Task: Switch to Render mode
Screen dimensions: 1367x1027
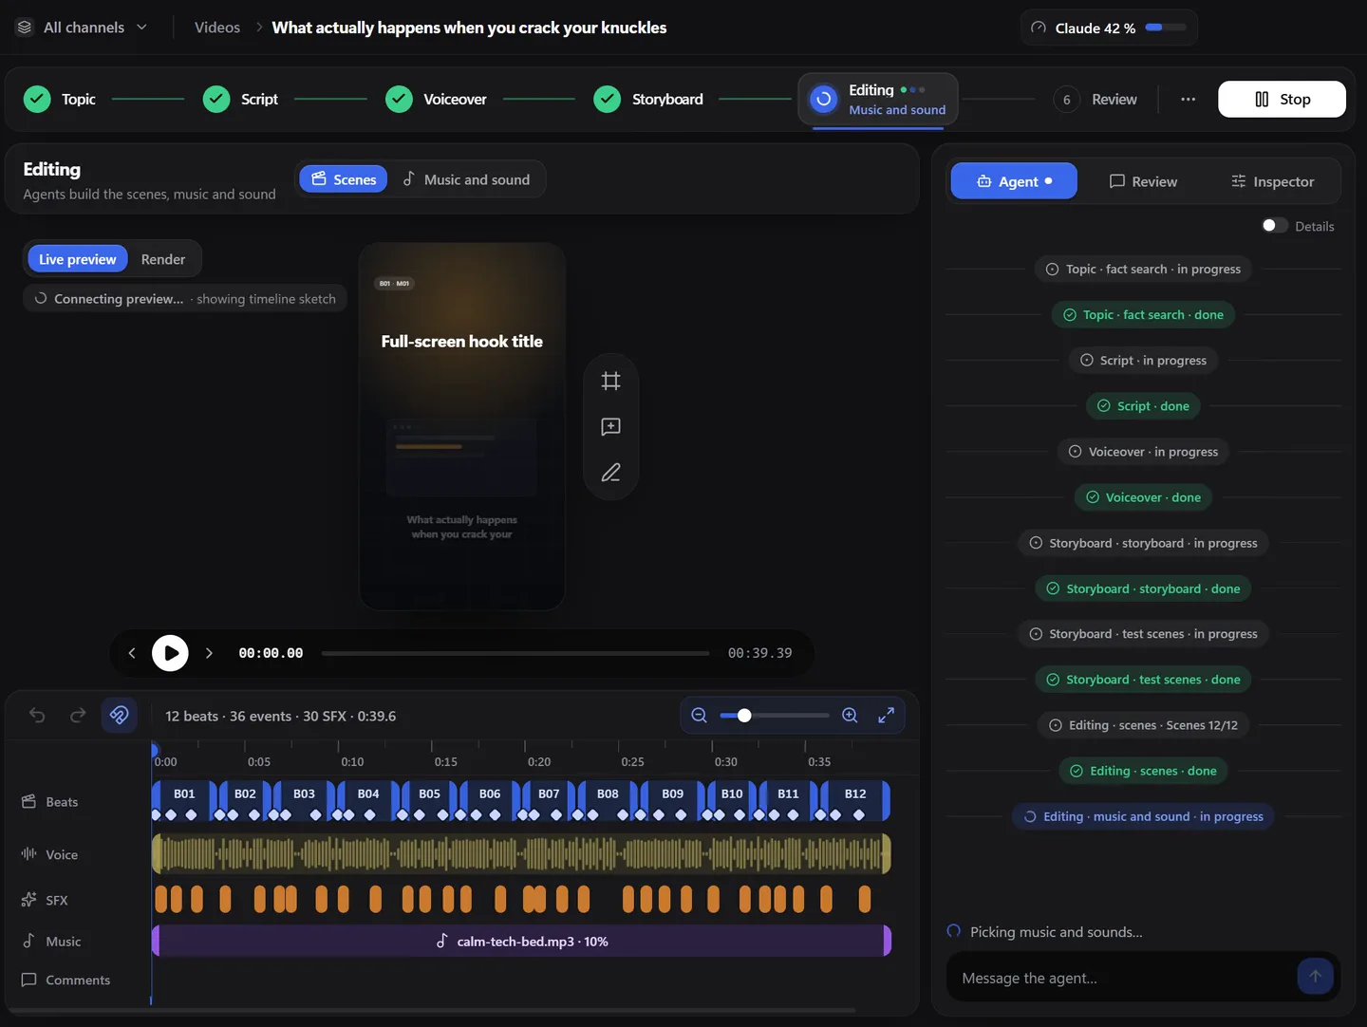Action: click(x=163, y=259)
